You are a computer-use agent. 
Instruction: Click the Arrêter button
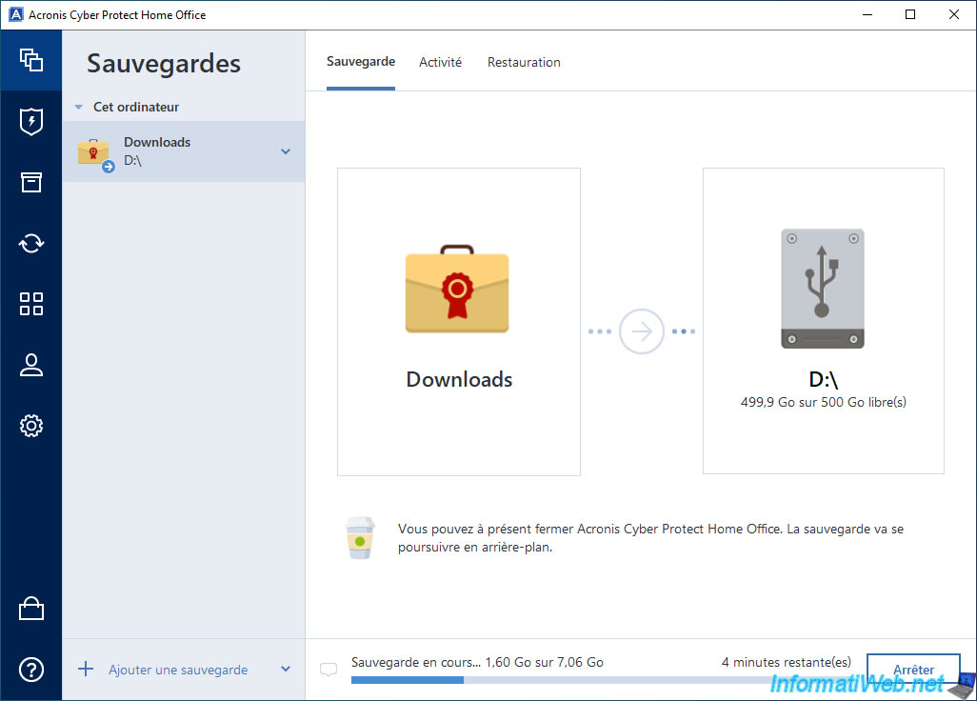point(913,670)
